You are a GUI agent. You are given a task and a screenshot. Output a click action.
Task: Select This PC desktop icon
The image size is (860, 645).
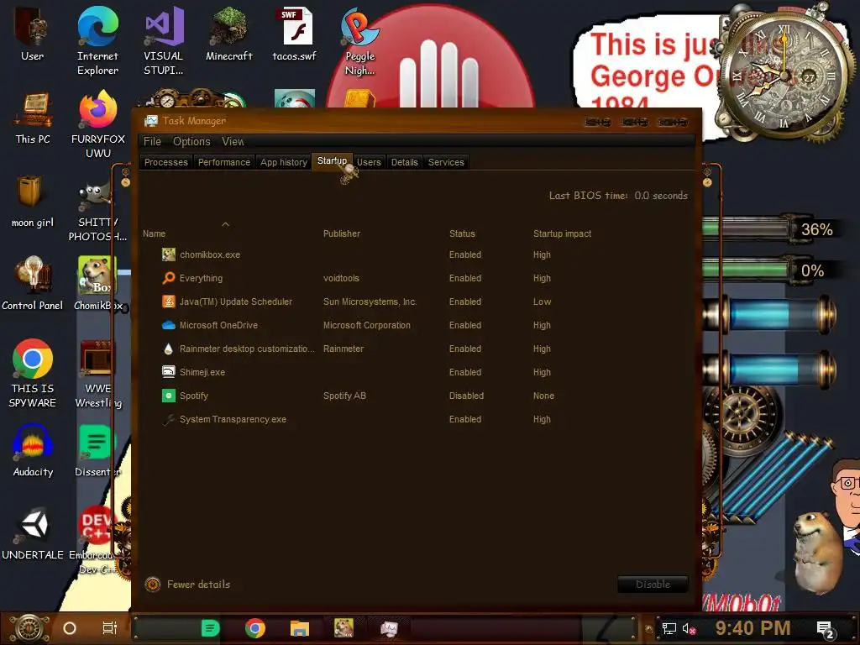(x=33, y=110)
